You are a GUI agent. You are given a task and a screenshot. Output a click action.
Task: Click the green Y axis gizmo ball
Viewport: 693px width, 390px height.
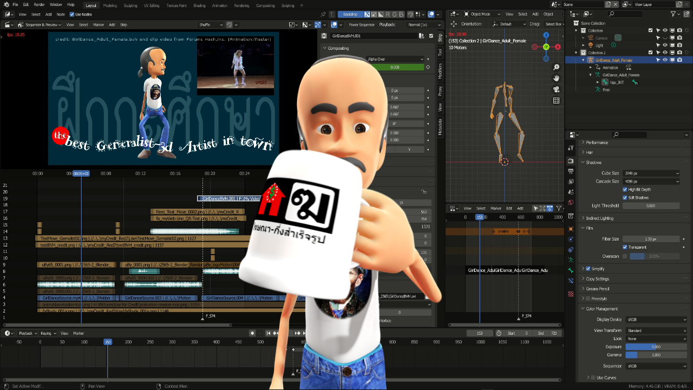click(x=546, y=47)
